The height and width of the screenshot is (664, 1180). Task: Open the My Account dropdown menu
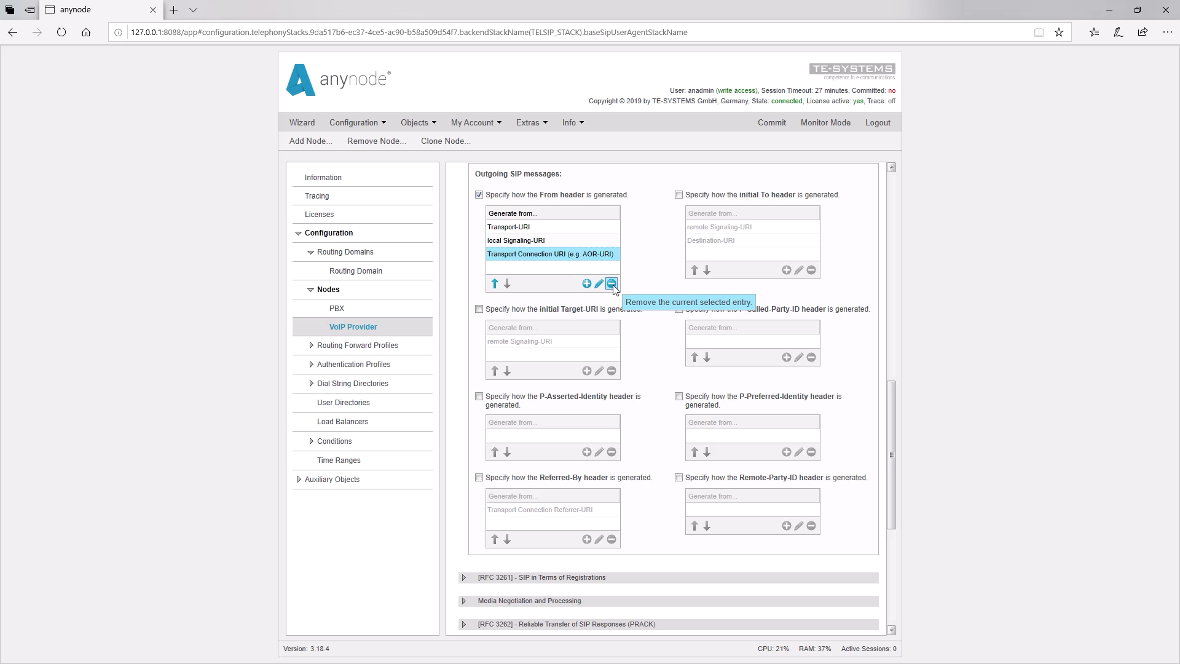(476, 122)
